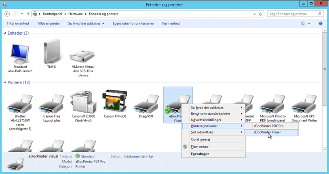Click the scroll-up arrow of the list scrollbar
The width and height of the screenshot is (329, 174).
click(x=325, y=31)
